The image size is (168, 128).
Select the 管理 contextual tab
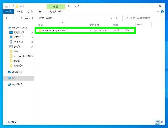pos(56,7)
